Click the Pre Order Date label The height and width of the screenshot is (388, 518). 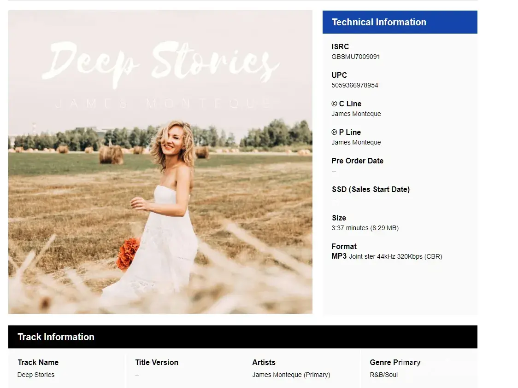coord(357,161)
